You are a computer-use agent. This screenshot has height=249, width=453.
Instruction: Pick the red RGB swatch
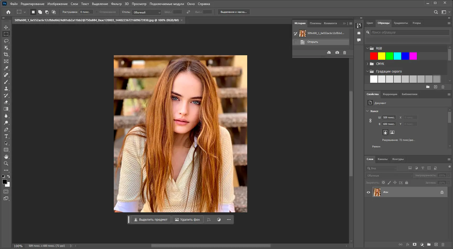pos(374,56)
